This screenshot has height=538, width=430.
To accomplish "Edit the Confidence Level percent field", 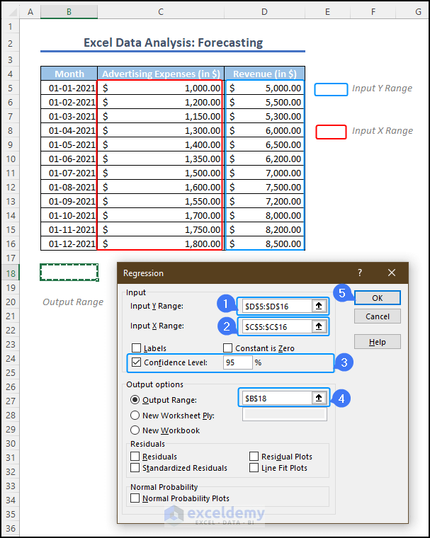I will [237, 362].
